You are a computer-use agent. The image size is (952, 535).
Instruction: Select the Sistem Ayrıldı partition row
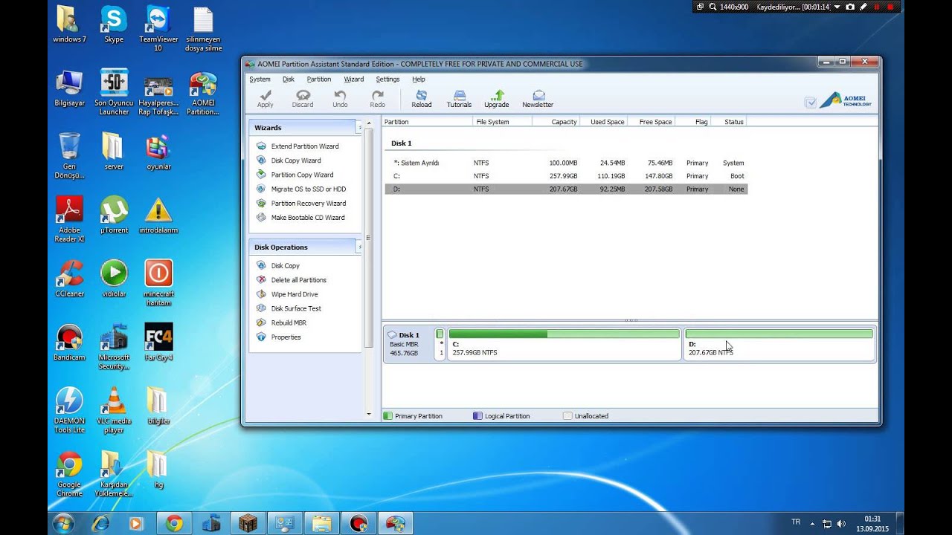[566, 163]
